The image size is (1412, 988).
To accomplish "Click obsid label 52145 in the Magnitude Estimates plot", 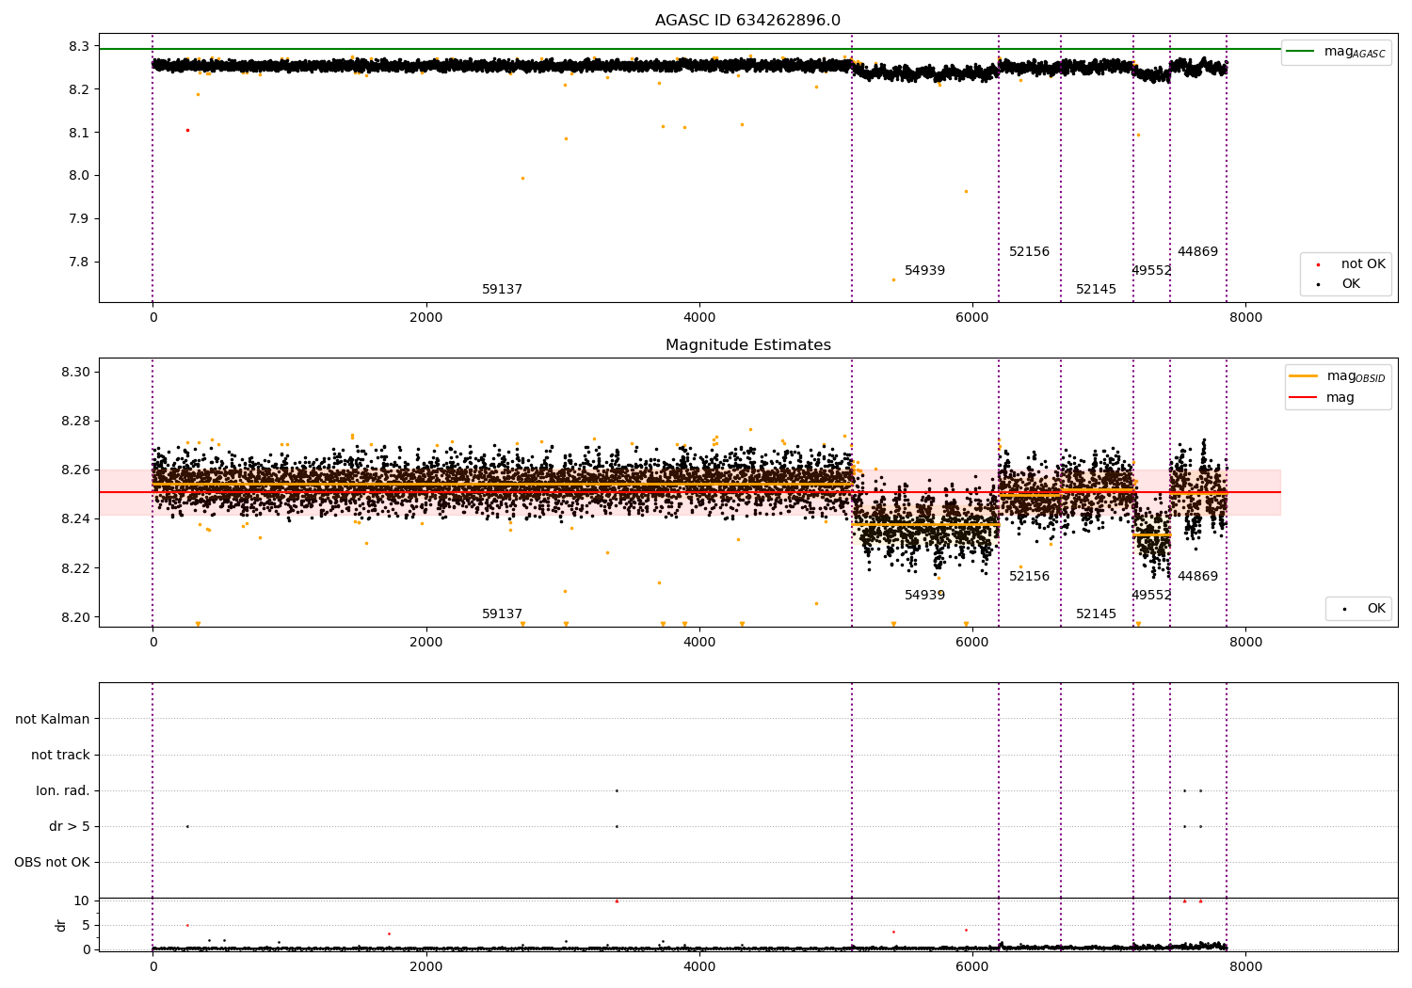I will click(1096, 614).
